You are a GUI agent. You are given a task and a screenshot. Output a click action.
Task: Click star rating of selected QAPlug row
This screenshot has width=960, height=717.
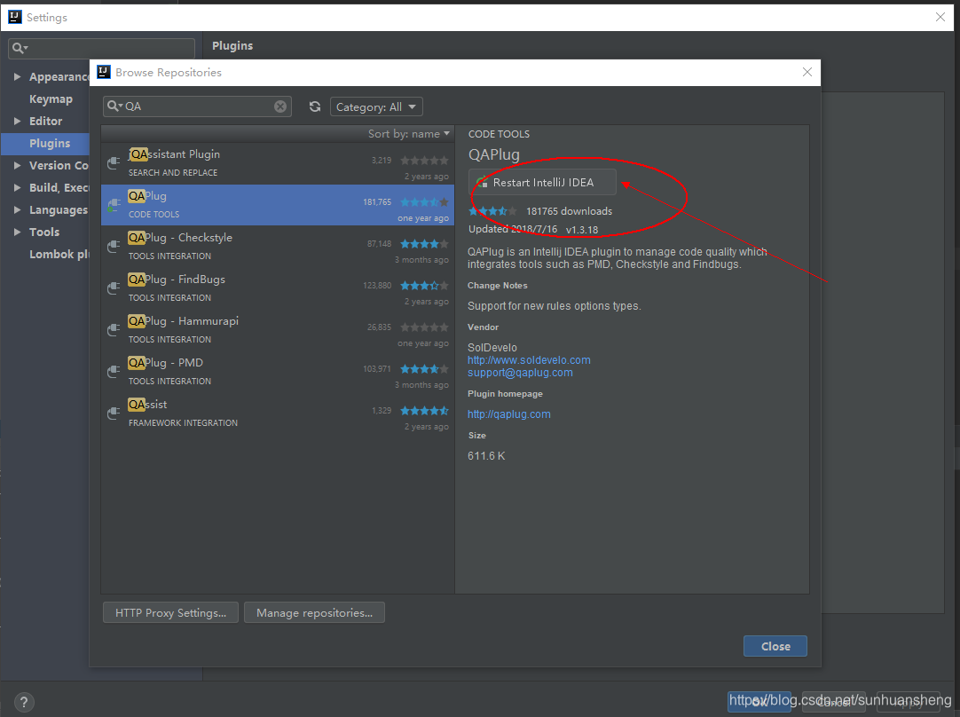[424, 202]
